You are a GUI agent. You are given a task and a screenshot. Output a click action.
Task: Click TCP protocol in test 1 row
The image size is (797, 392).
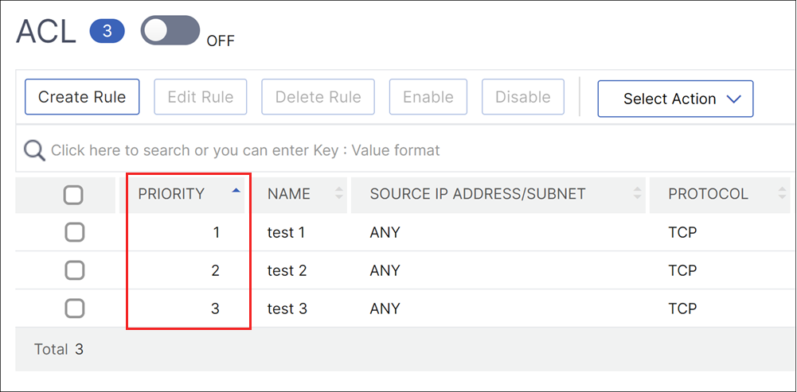tap(682, 232)
